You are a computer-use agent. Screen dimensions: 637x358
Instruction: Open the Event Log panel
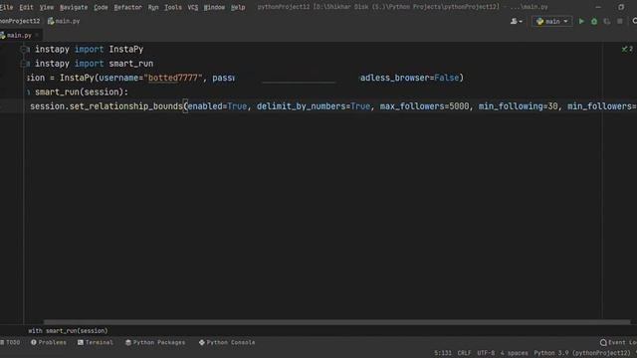(618, 342)
